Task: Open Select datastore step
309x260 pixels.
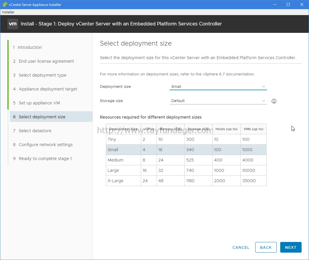Action: tap(32, 131)
